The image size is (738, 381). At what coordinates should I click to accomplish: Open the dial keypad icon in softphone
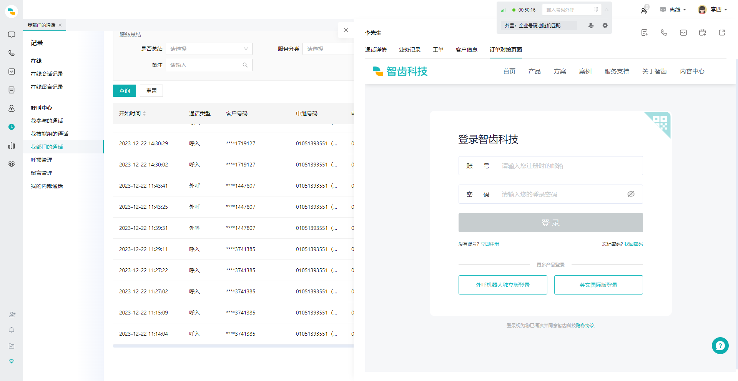point(596,10)
